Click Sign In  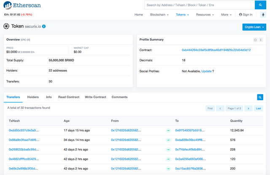[246, 15]
